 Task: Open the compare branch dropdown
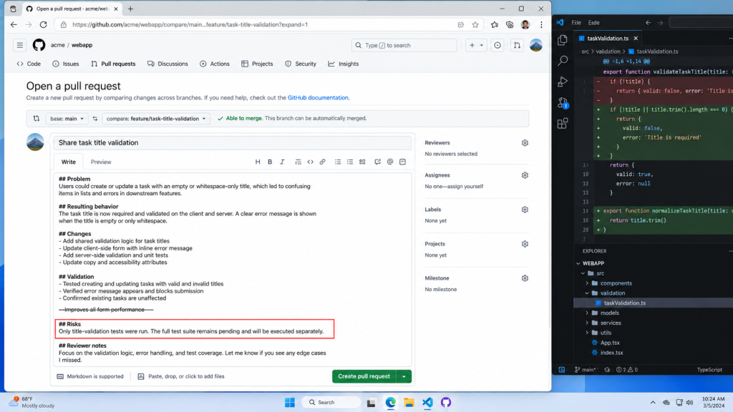pos(156,119)
